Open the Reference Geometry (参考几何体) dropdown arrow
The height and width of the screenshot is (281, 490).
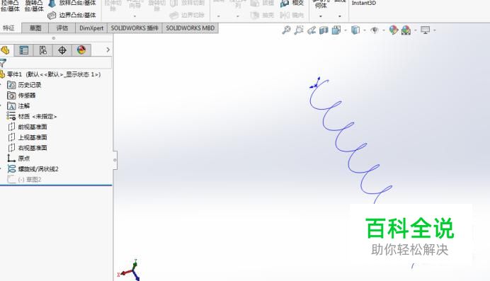[321, 16]
